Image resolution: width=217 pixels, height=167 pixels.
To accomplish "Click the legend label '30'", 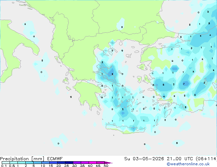I will [x=74, y=166].
